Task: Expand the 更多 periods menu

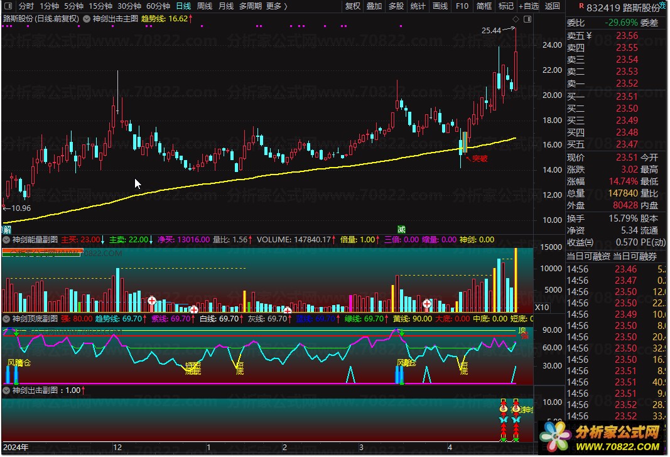Action: point(276,6)
